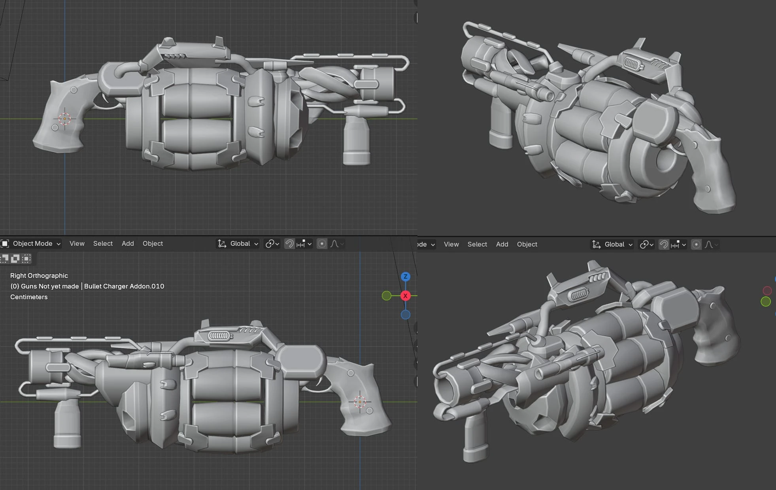The height and width of the screenshot is (490, 776).
Task: Click the blue Z axis gizmo ball
Action: pyautogui.click(x=405, y=277)
